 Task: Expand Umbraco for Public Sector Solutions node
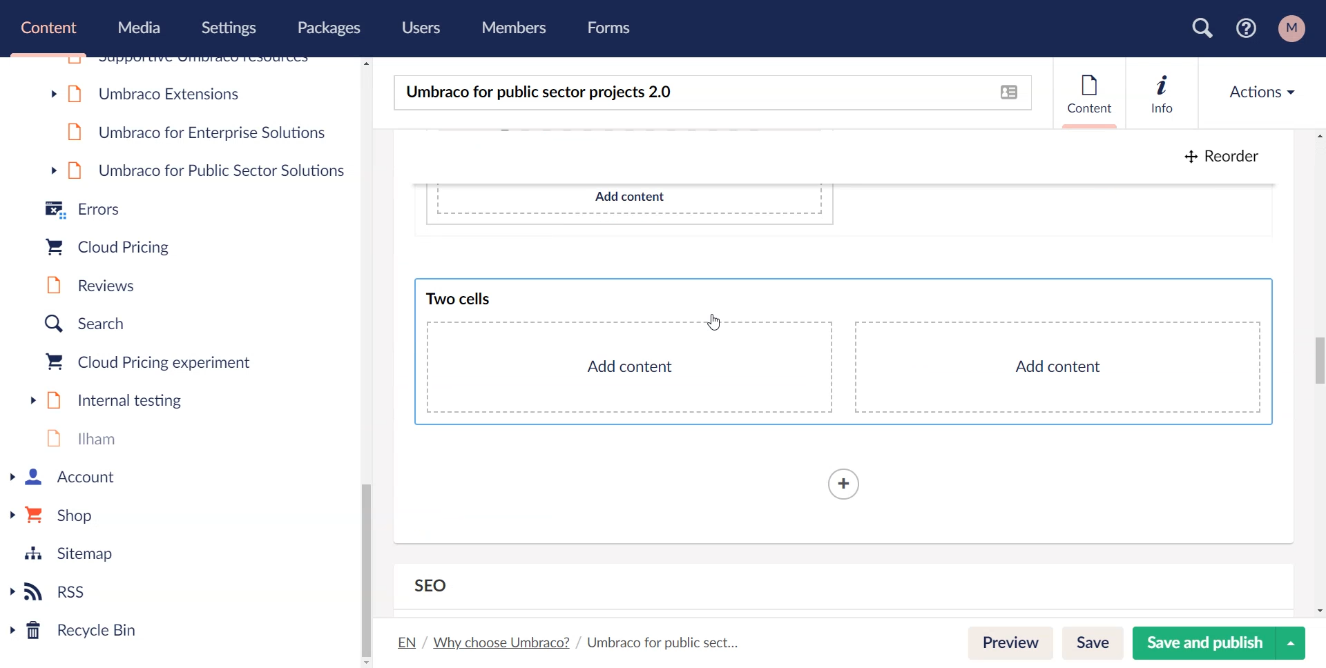(x=54, y=170)
